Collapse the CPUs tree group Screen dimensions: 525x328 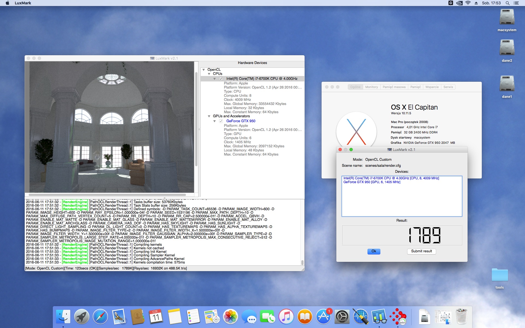[209, 74]
